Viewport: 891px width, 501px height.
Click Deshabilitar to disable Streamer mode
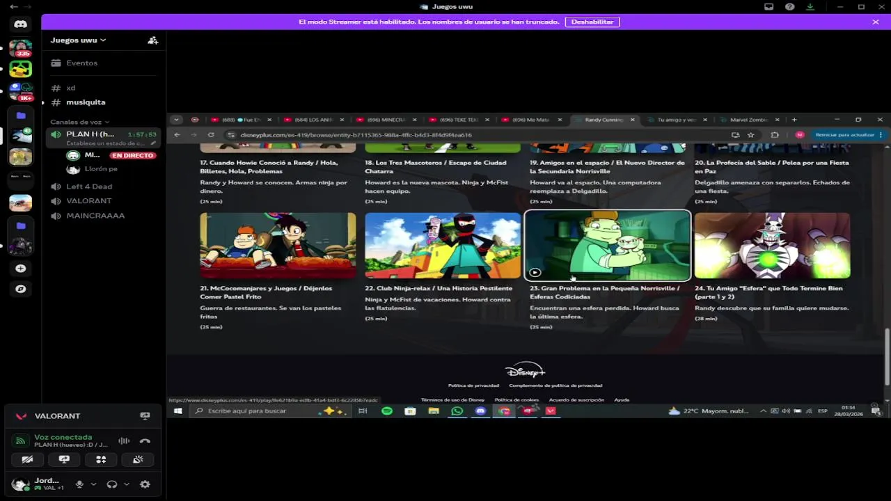592,22
